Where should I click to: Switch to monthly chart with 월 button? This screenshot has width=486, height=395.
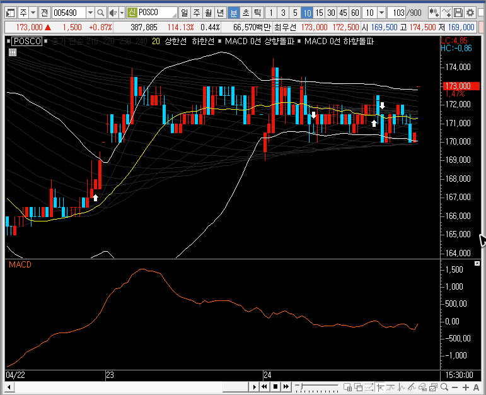tap(208, 13)
